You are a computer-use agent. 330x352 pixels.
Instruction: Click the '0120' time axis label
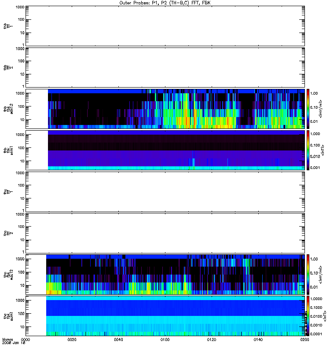coord(212,340)
